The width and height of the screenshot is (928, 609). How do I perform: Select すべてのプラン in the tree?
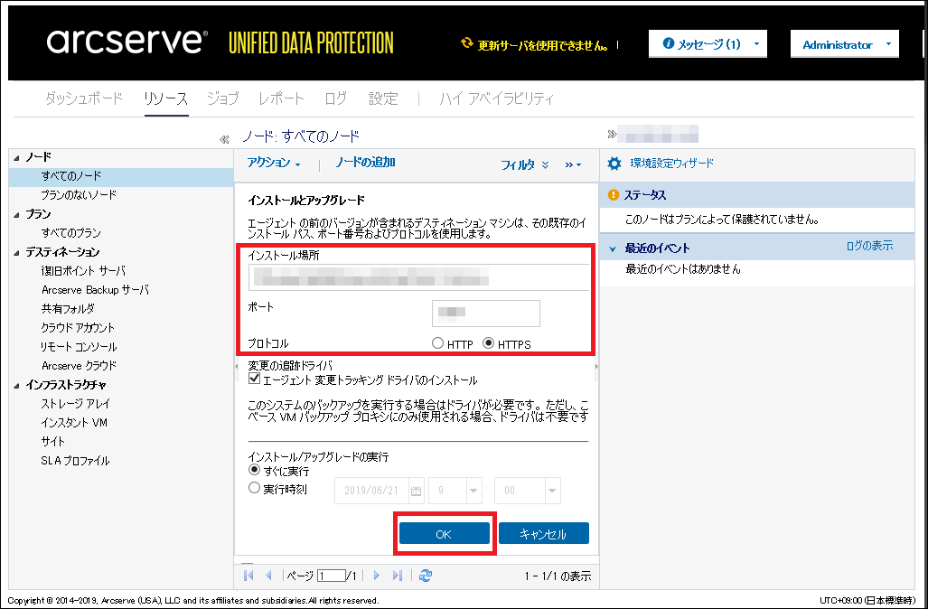(x=71, y=233)
